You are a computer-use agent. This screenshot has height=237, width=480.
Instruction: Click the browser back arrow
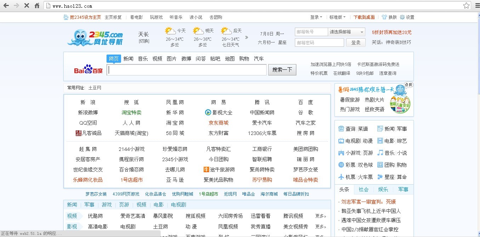(x=6, y=6)
